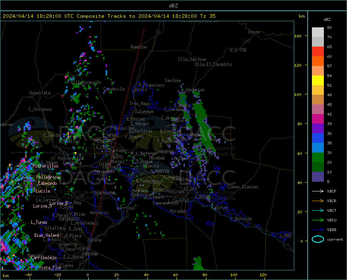
Task: Click the 'VBBB' legend label
Action: [332, 230]
